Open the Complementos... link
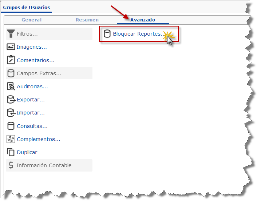Viewport: 257px width, 201px height. click(39, 139)
